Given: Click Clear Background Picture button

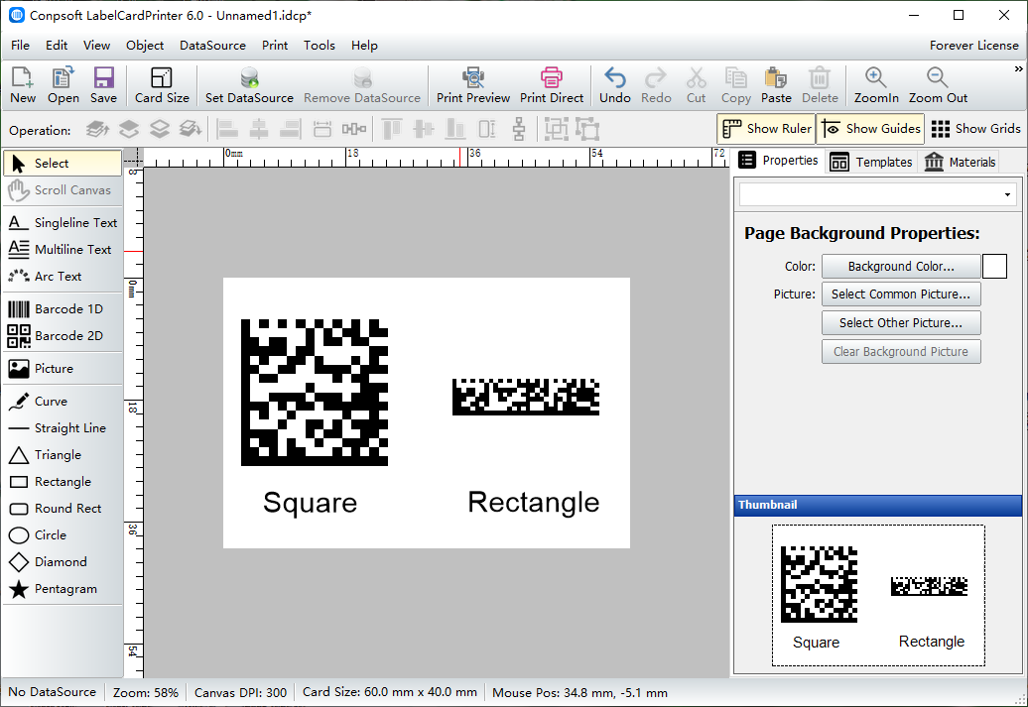Looking at the screenshot, I should tap(901, 351).
